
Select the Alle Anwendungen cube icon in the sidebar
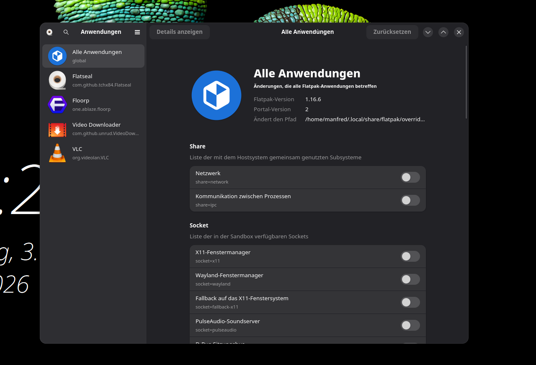click(x=57, y=56)
